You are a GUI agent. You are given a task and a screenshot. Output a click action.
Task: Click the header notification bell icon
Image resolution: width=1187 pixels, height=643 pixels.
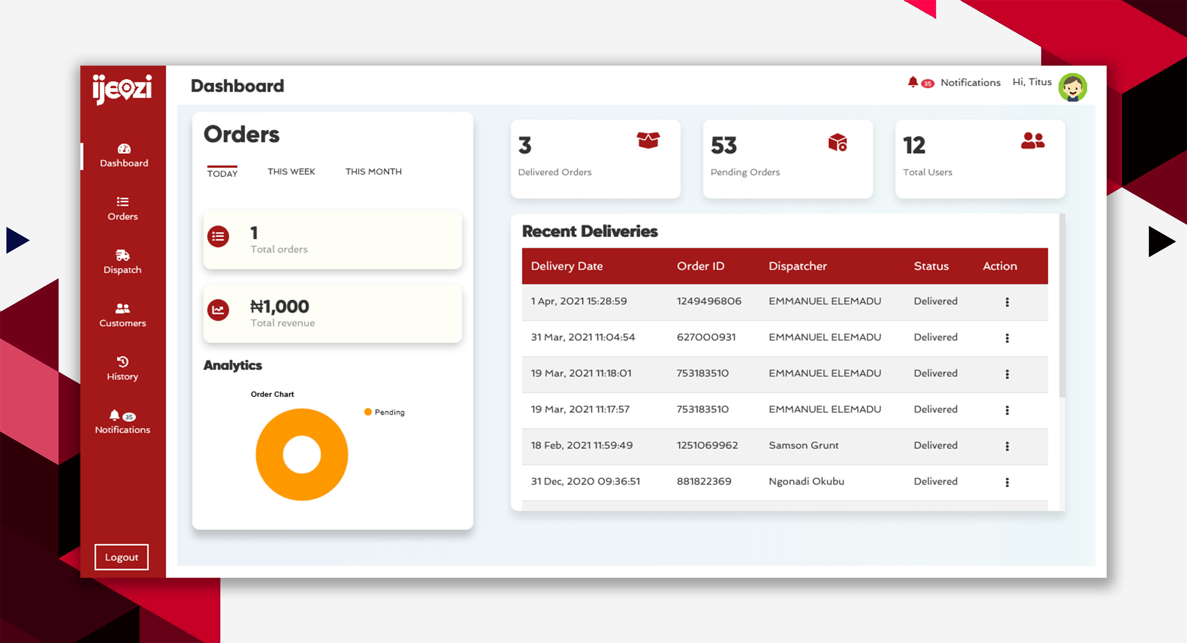point(913,82)
